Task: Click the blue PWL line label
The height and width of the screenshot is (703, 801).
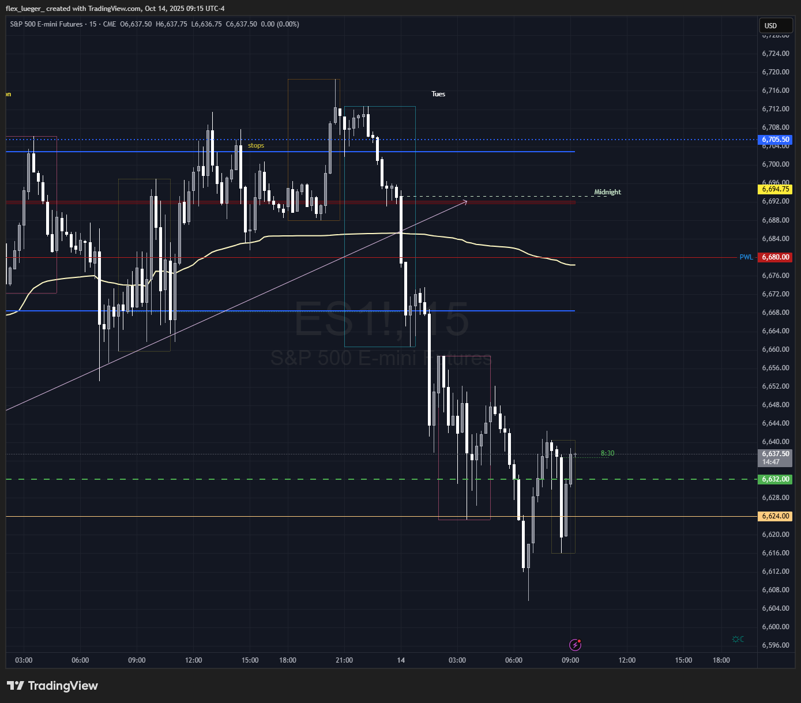Action: pos(746,257)
